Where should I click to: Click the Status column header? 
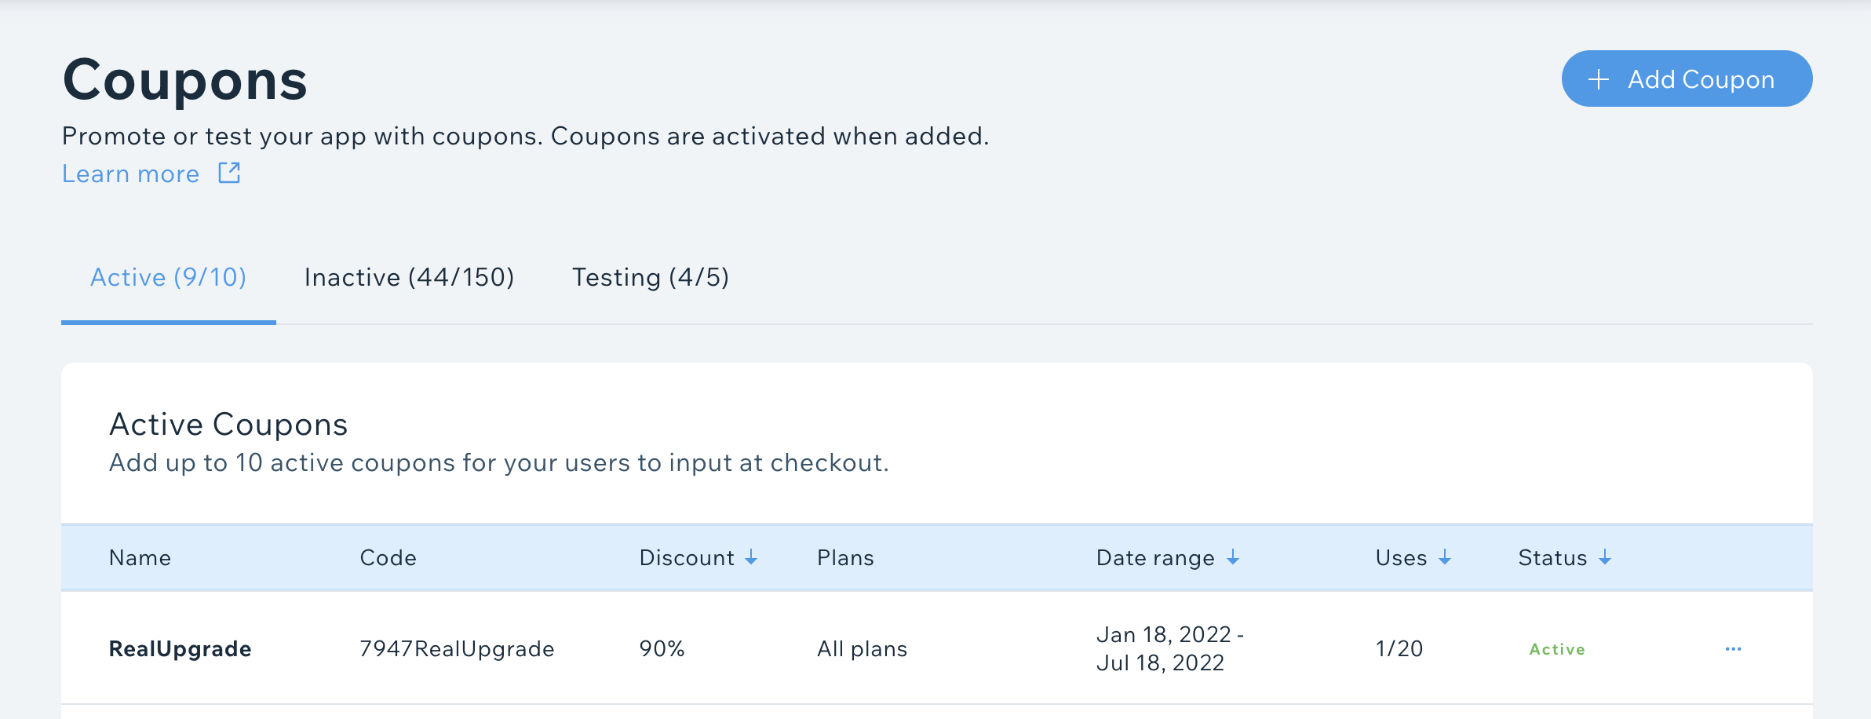pyautogui.click(x=1552, y=557)
